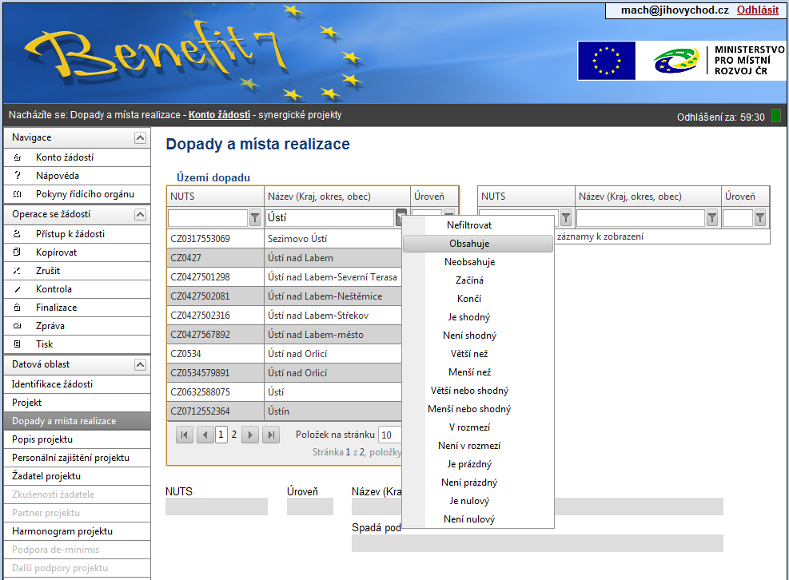Collapse the Datová oblast panel
Viewport: 789px width, 580px height.
point(141,365)
